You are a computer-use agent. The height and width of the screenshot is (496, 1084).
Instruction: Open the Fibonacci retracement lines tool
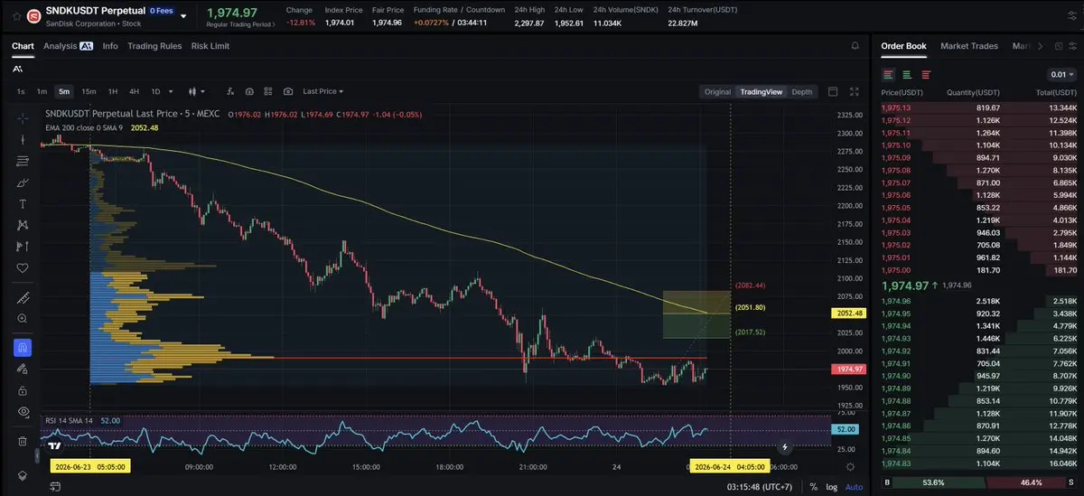pos(23,161)
